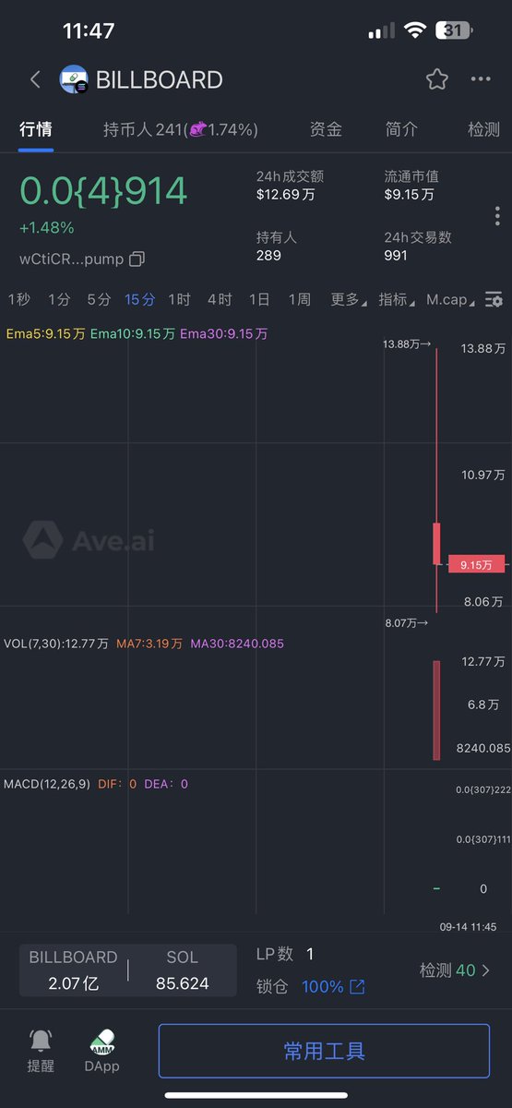Image resolution: width=512 pixels, height=1108 pixels.
Task: Select the 1日 timeframe
Action: pos(259,299)
